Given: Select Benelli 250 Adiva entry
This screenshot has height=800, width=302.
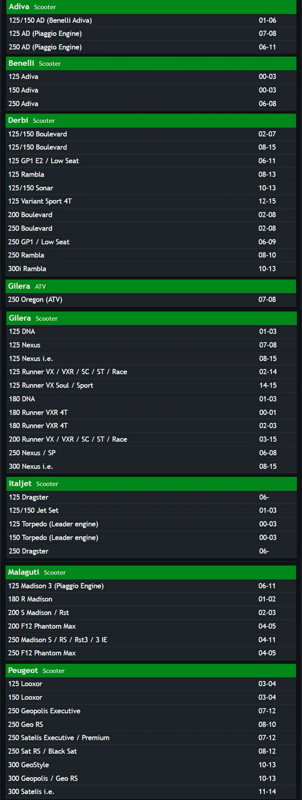Looking at the screenshot, I should pos(151,104).
